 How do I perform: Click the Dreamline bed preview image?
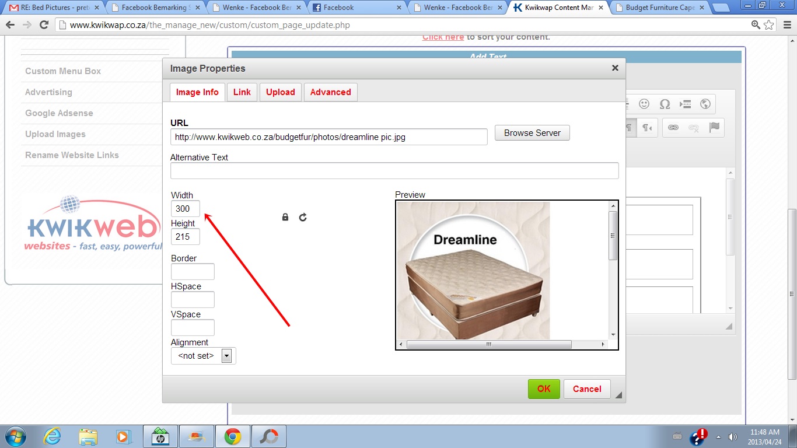[473, 270]
